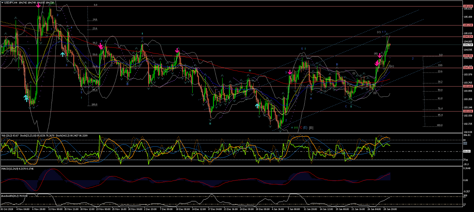Click the 50.50 level on stochastic axis
The width and height of the screenshot is (474, 212).
coord(467,151)
